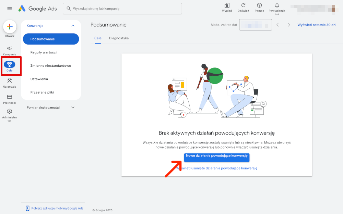Collapse the Konwersje section chevron
Screen dimensions: 343x214
click(x=73, y=25)
